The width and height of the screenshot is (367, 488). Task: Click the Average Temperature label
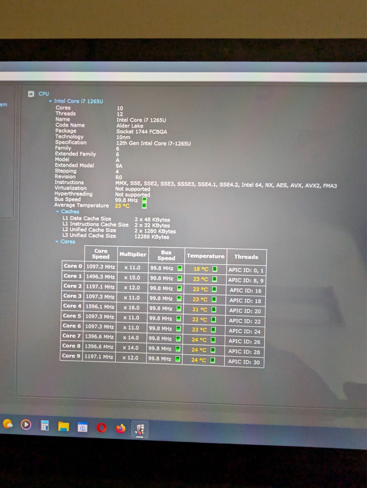coord(81,205)
